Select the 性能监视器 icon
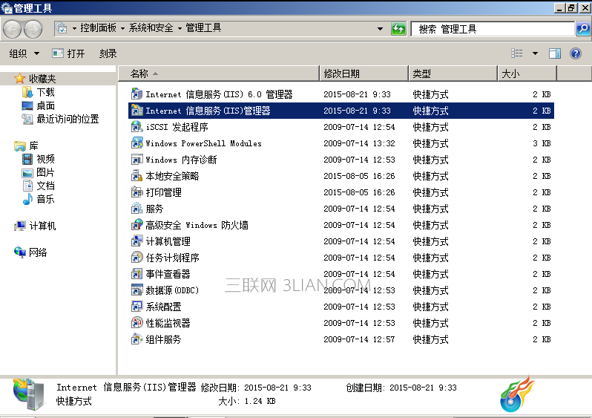The height and width of the screenshot is (418, 592). tap(137, 323)
